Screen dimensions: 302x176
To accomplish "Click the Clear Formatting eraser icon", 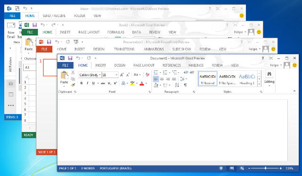I will click(148, 75).
